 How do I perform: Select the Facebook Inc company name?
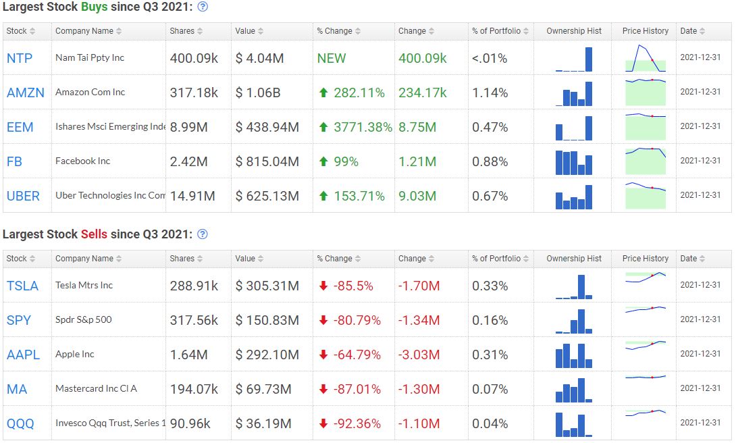(82, 161)
